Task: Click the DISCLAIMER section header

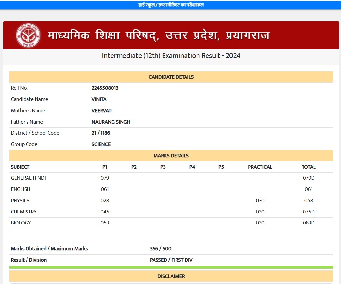Action: pos(171,276)
